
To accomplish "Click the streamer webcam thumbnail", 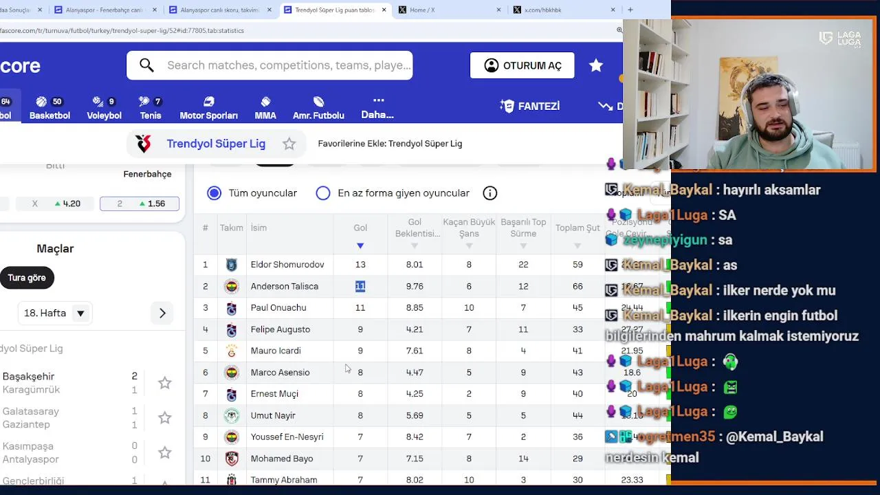I will (x=749, y=93).
